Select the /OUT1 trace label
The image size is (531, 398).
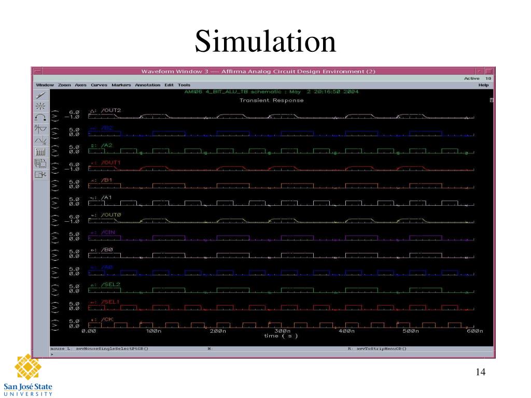111,163
